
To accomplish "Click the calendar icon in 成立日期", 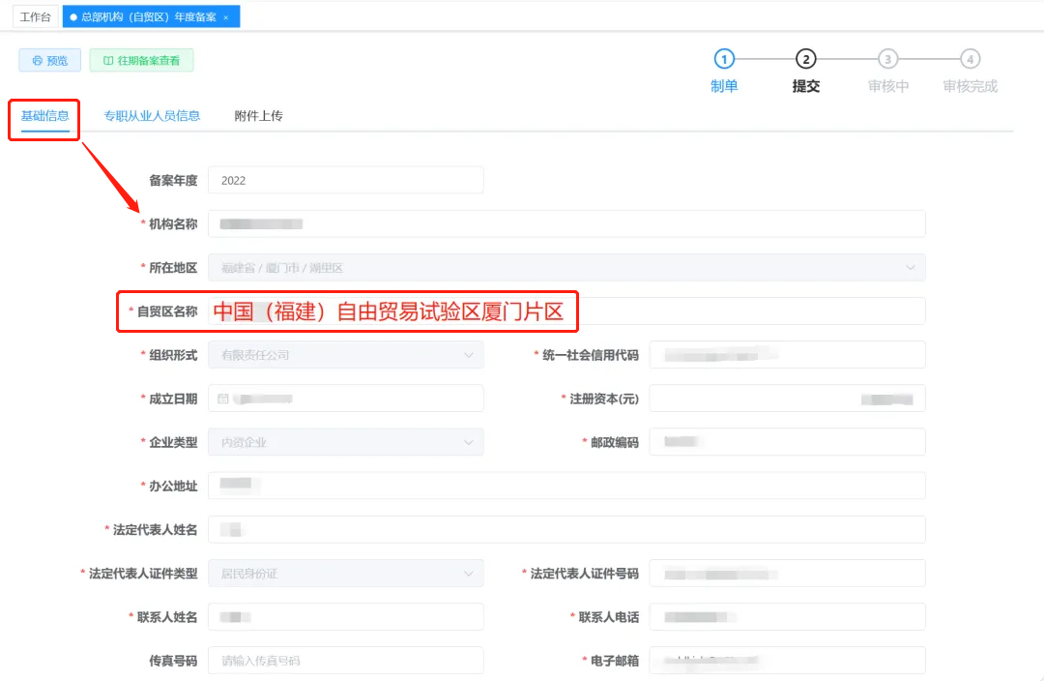I will pos(223,399).
